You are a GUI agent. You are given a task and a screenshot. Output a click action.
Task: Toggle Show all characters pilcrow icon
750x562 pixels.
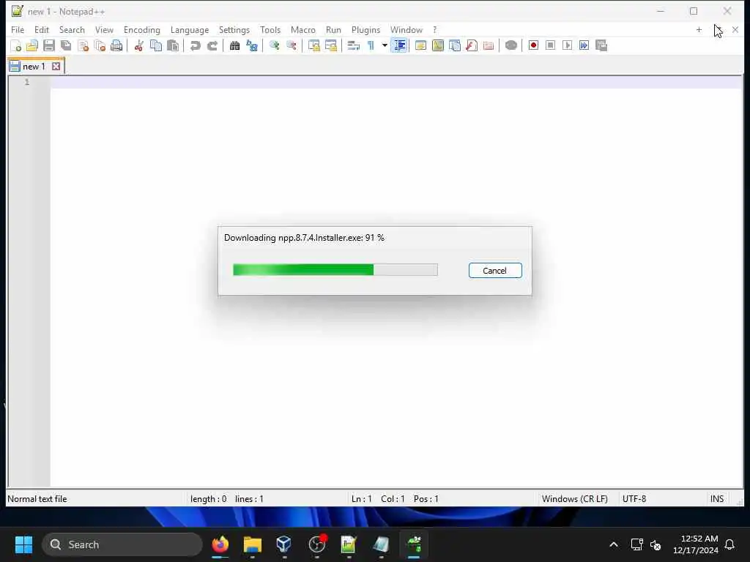point(371,45)
